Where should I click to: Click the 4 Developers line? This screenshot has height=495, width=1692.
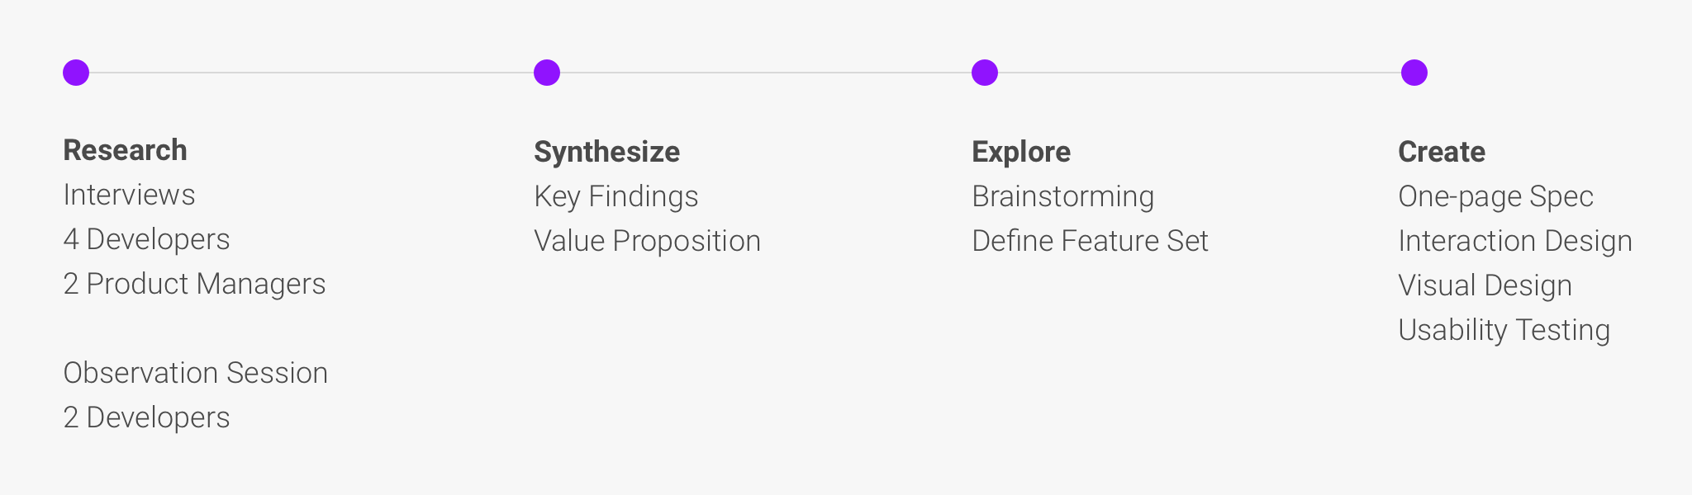[147, 239]
